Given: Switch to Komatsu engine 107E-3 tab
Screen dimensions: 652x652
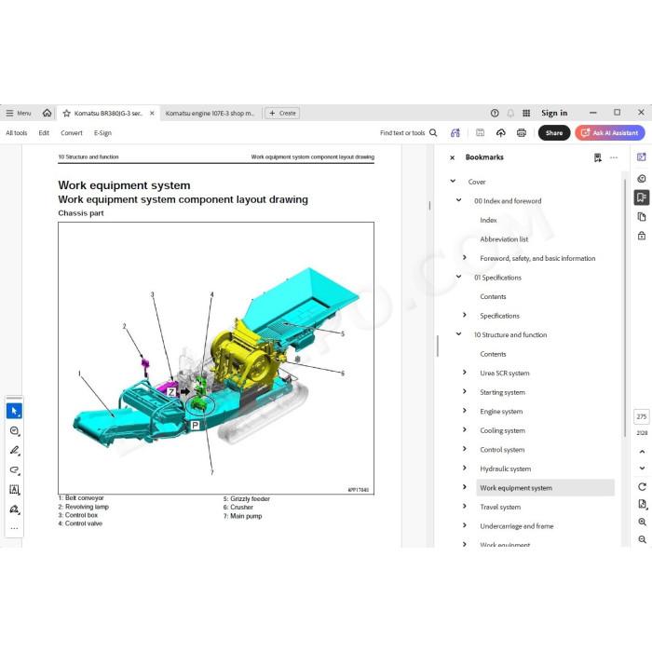Looking at the screenshot, I should (x=210, y=113).
